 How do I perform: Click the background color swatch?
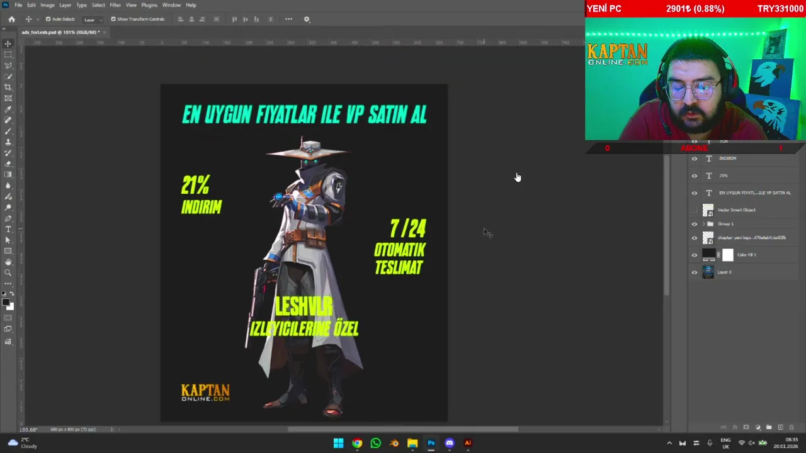point(11,308)
